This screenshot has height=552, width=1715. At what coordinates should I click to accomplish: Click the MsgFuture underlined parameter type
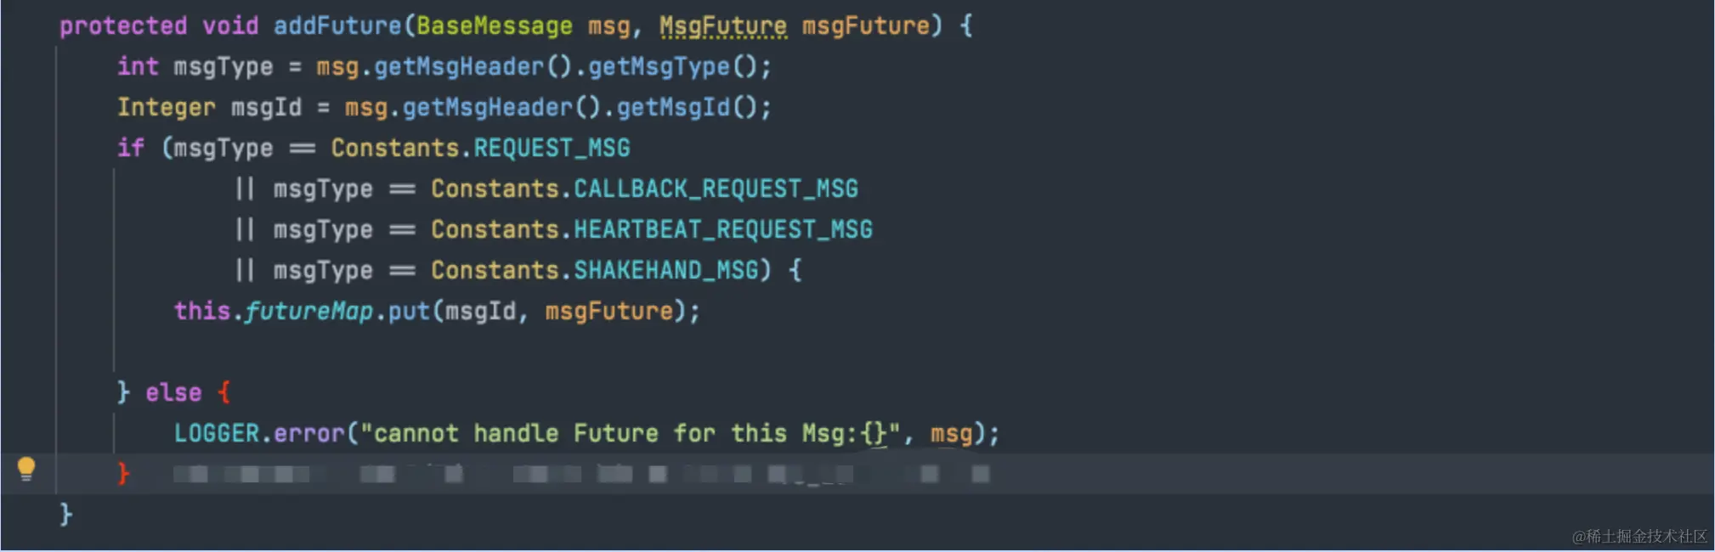[723, 25]
